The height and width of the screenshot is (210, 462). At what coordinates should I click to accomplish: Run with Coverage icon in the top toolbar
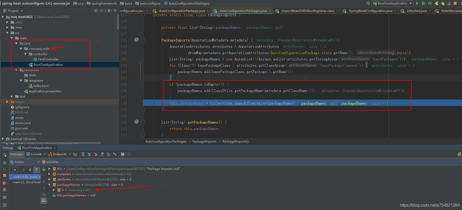(x=430, y=3)
